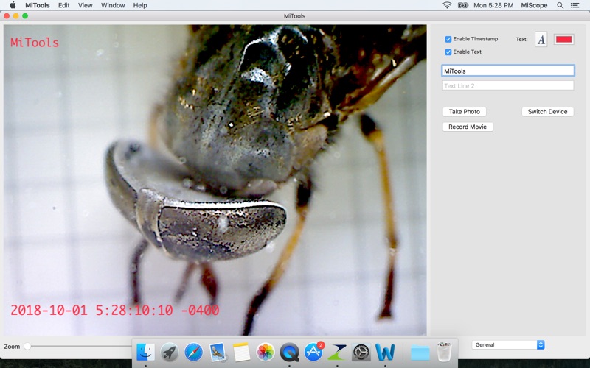Open Launchpad rocket icon

[x=170, y=353]
